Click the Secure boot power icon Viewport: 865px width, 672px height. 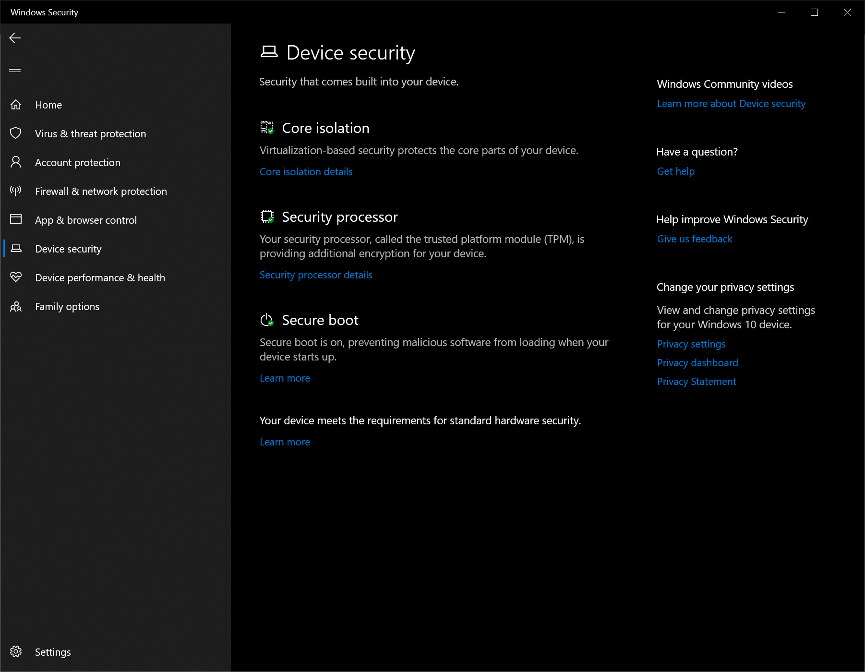click(267, 320)
